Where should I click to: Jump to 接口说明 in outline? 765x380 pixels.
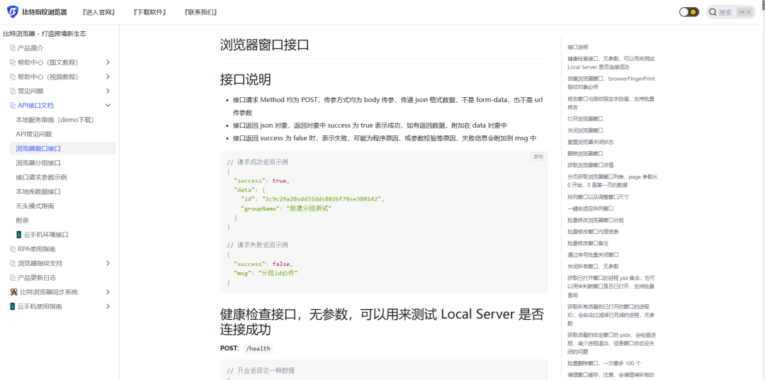click(578, 47)
